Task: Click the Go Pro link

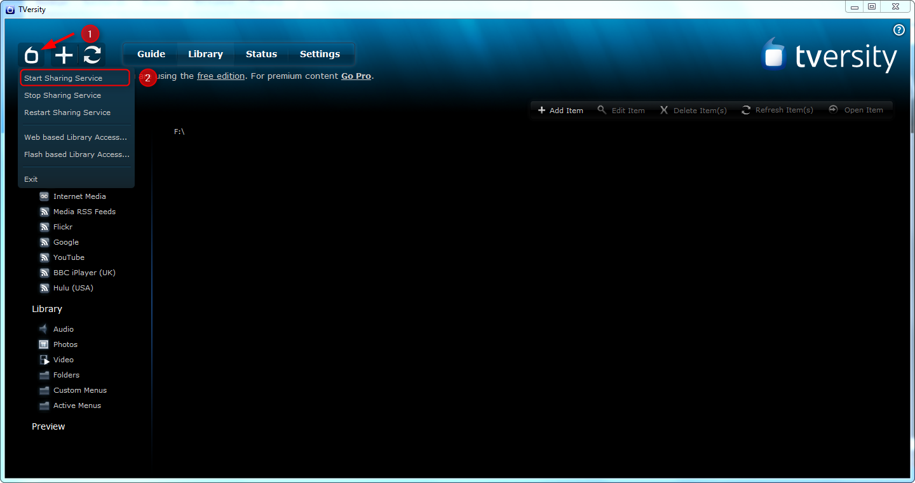Action: click(356, 76)
